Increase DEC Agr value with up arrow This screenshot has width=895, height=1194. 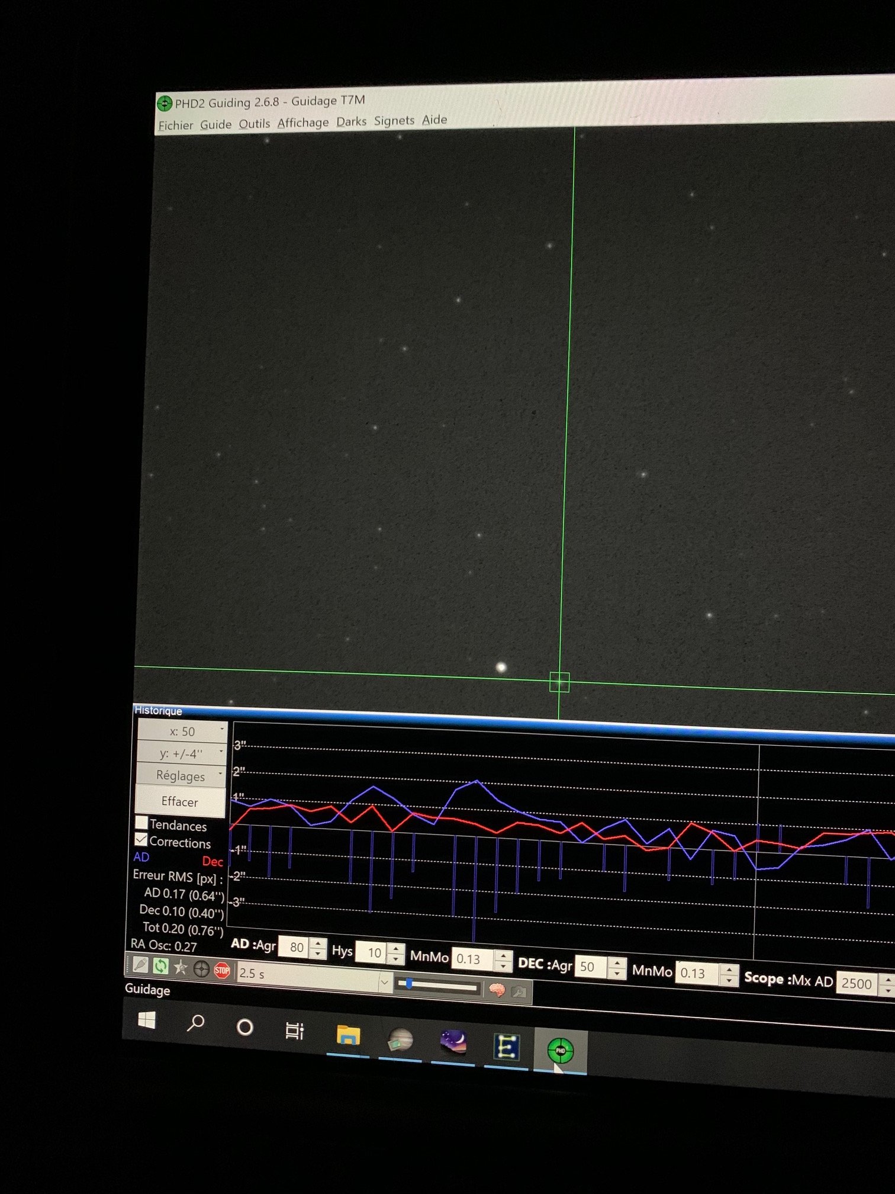pos(617,964)
